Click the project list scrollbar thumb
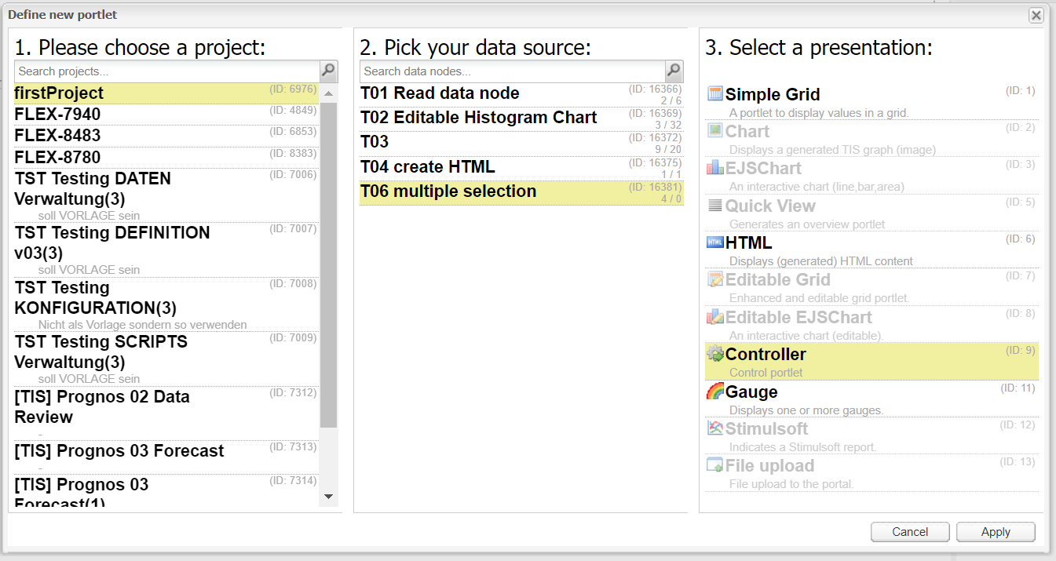Image resolution: width=1056 pixels, height=561 pixels. click(x=329, y=265)
